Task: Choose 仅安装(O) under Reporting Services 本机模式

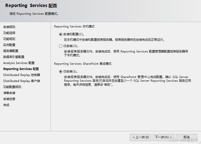Action: click(60, 46)
